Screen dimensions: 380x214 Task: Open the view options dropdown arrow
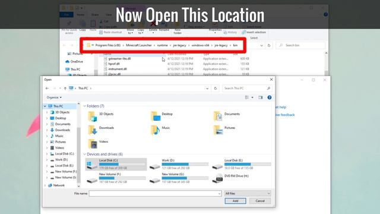click(252, 97)
